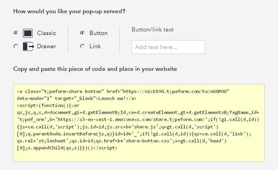
Task: Focus the 'Add text here...' input field
Action: click(x=168, y=47)
